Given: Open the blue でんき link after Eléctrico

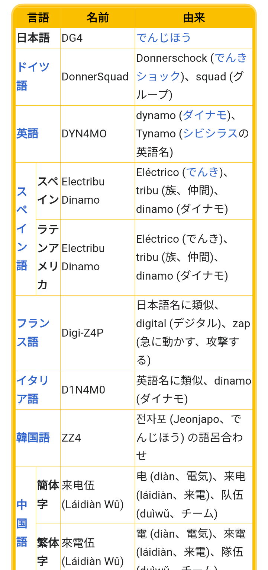Looking at the screenshot, I should pos(202,172).
